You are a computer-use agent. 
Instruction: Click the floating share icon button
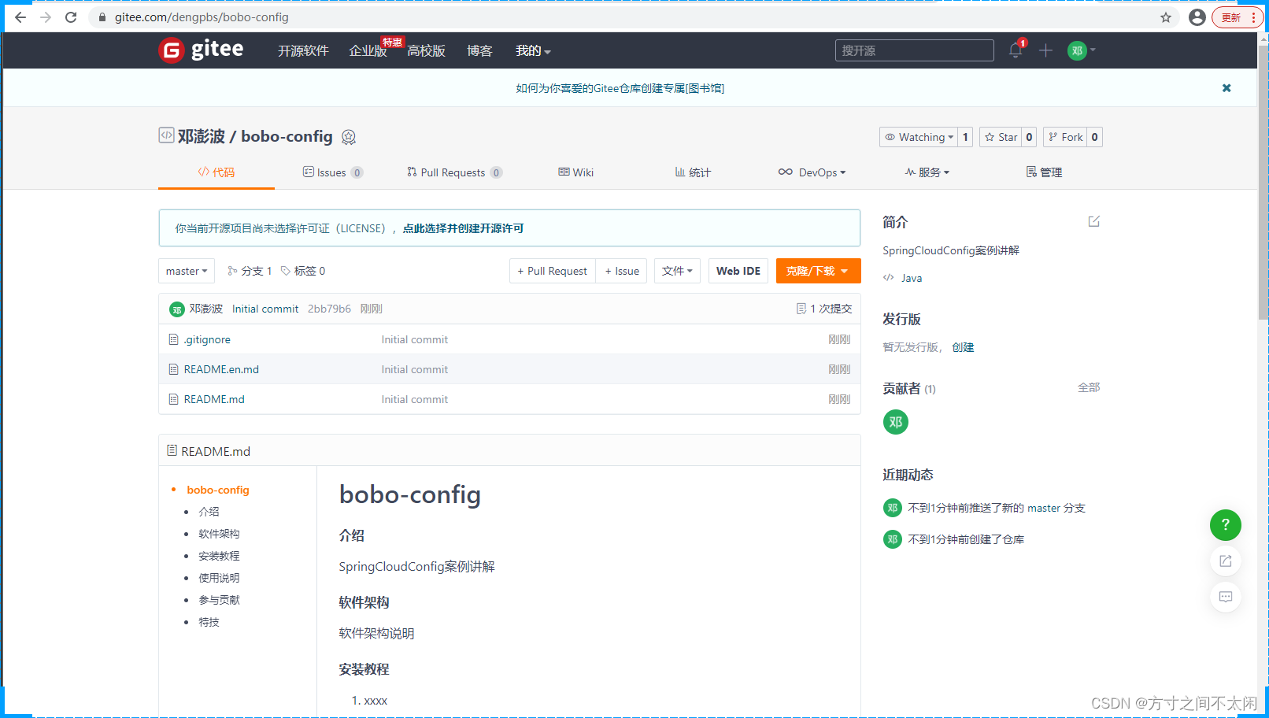pyautogui.click(x=1226, y=561)
